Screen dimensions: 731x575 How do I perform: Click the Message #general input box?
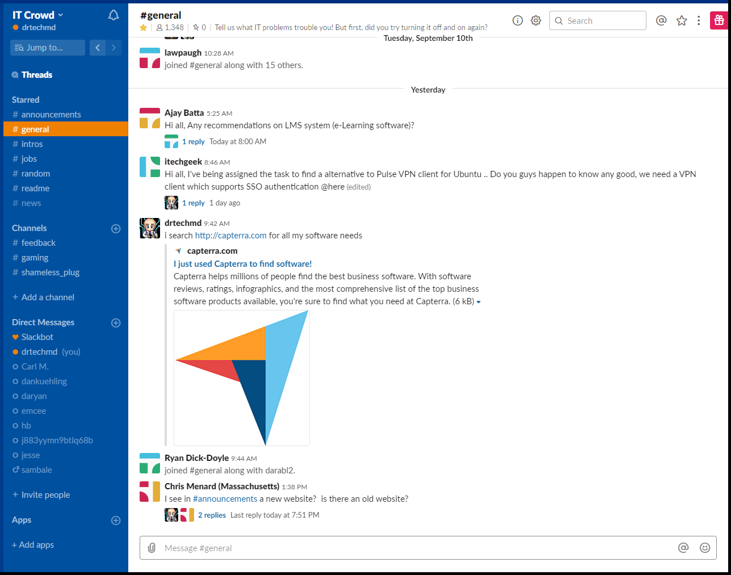[x=417, y=548]
